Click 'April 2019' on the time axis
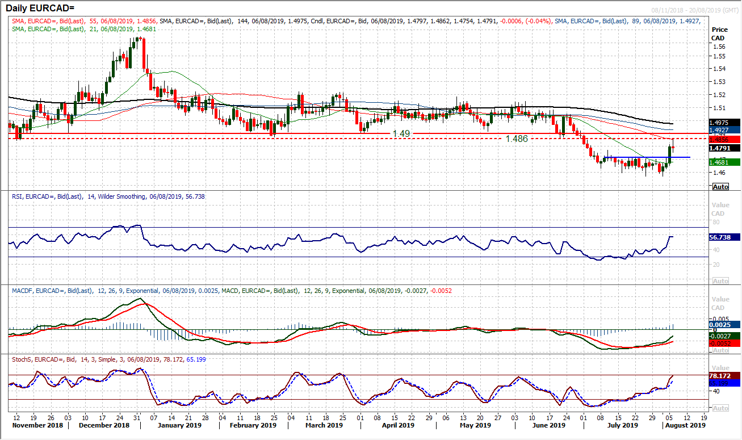Viewport: 742px width, 440px height. (x=398, y=425)
